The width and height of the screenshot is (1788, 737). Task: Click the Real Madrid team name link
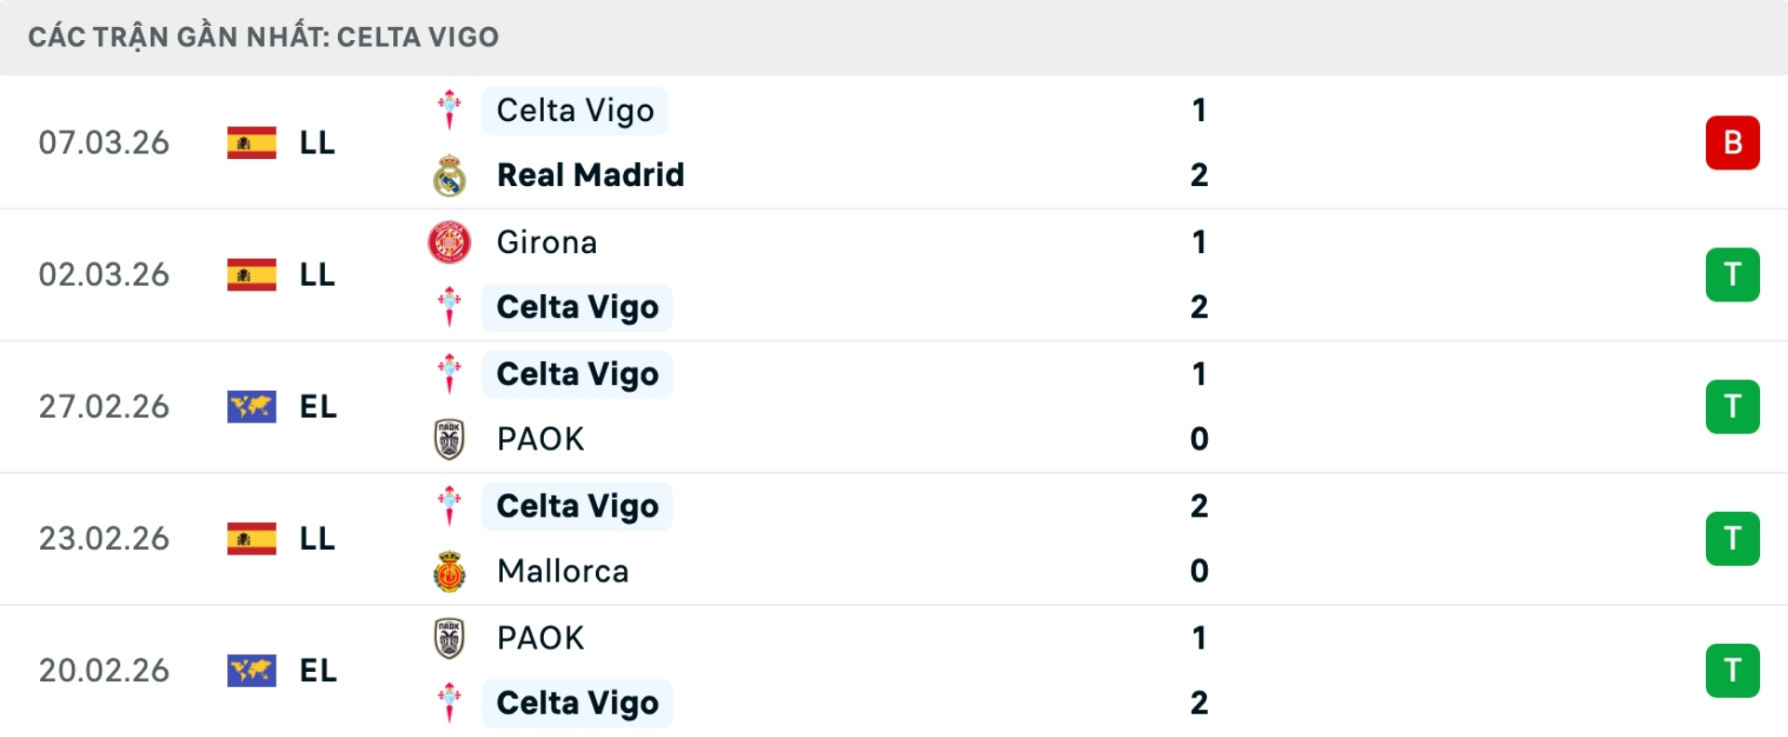(590, 175)
